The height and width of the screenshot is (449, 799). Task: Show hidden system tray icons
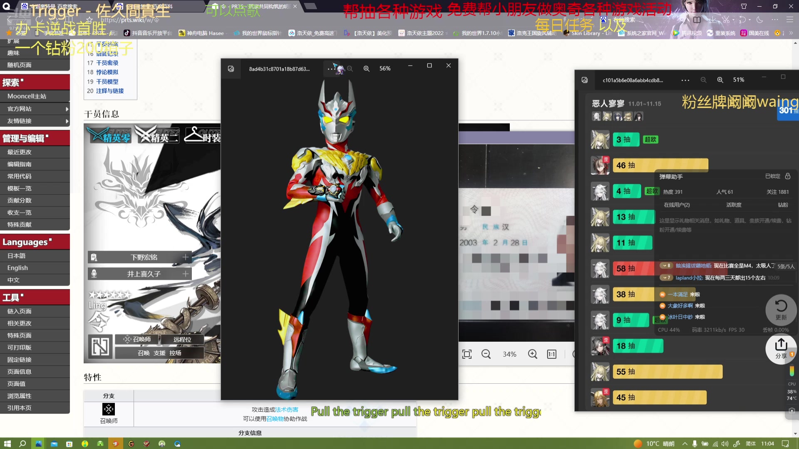pos(685,444)
